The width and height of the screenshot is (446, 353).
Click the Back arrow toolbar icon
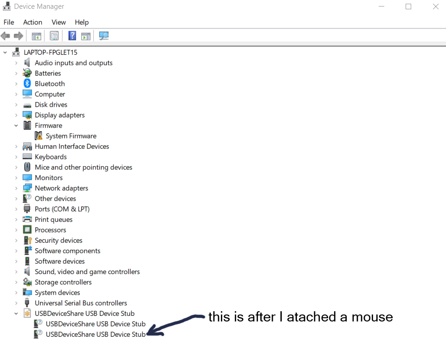6,36
